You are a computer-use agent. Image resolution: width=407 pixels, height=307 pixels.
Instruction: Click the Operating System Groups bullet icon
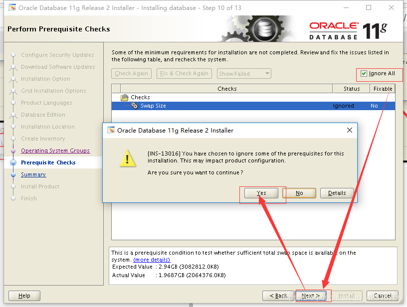[13, 151]
